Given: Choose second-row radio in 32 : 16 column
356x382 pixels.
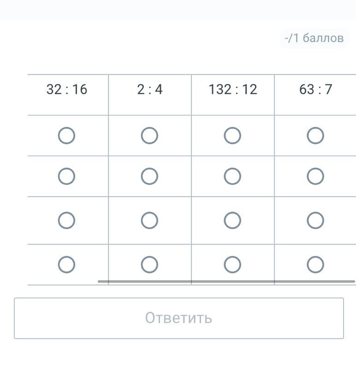Looking at the screenshot, I should [x=66, y=176].
